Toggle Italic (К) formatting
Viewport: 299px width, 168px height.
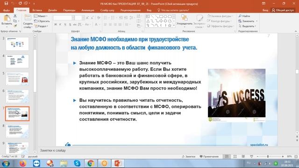tap(60, 25)
